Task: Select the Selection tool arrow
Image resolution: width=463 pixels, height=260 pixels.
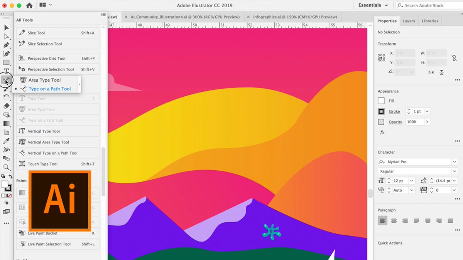Action: tap(6, 28)
